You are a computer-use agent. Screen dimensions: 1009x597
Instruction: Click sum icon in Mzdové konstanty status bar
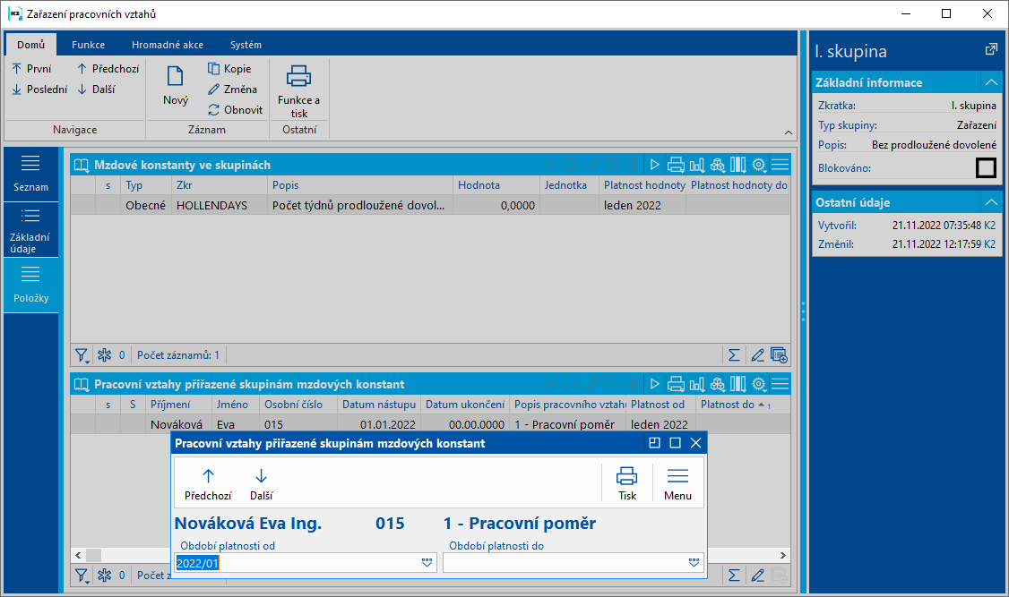[734, 354]
